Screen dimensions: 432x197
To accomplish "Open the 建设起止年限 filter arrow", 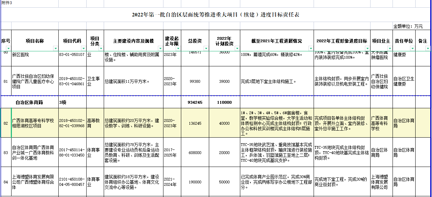I will click(x=178, y=48).
